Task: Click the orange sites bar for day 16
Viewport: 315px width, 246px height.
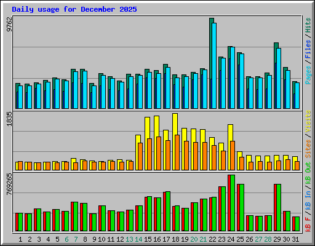Action: (159, 153)
